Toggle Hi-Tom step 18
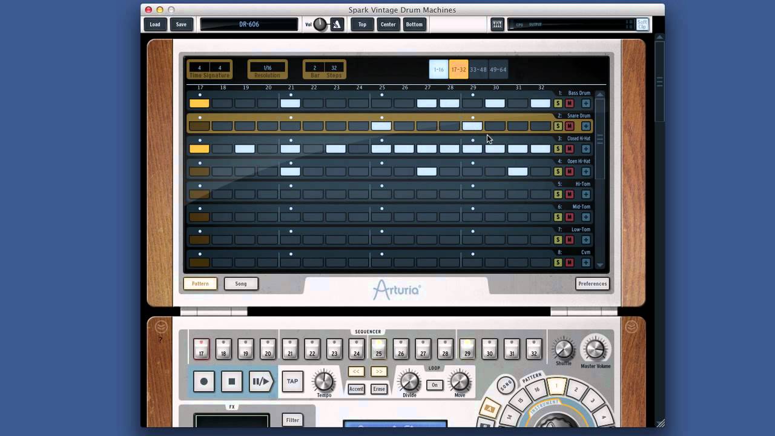This screenshot has width=775, height=436. [222, 194]
